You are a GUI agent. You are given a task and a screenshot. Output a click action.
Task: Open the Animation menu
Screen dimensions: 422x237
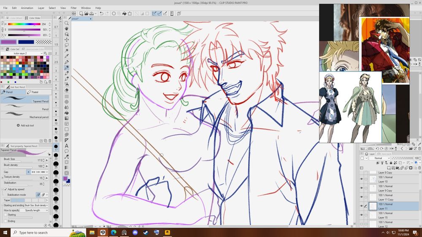click(27, 8)
